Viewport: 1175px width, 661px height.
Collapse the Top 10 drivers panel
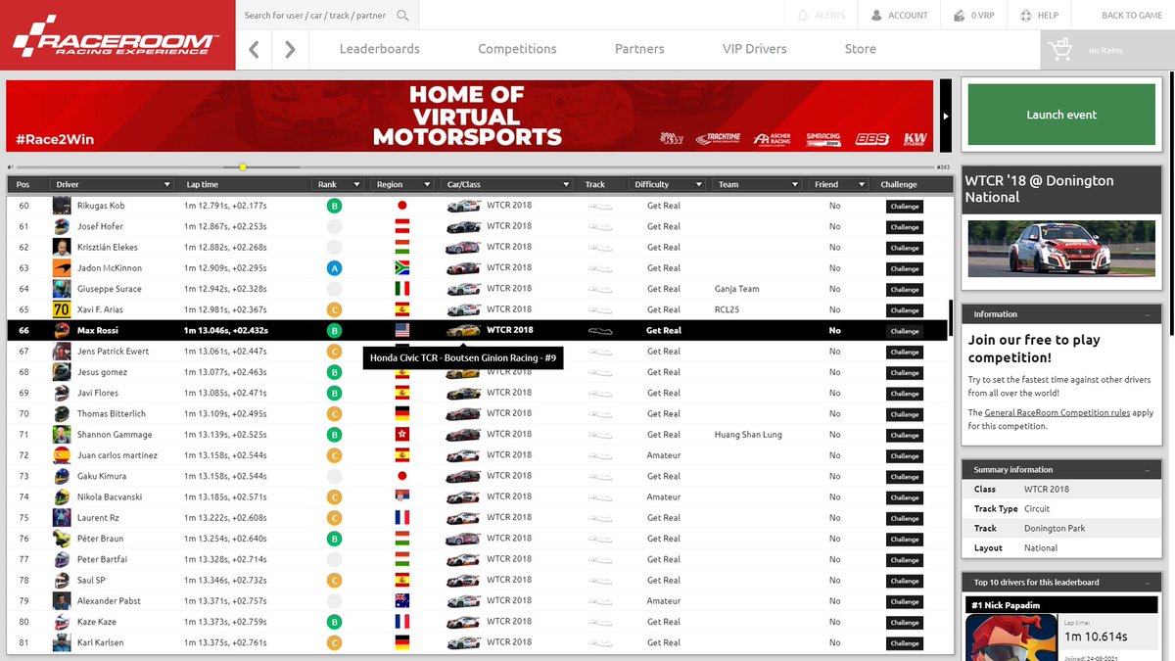(x=1147, y=582)
